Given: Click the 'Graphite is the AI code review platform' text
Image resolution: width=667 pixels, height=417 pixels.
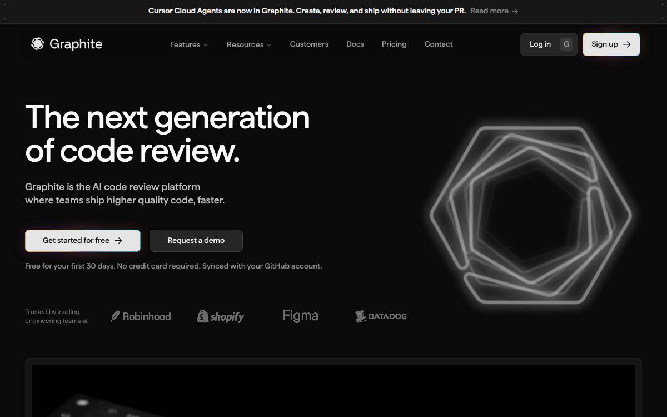Looking at the screenshot, I should tap(113, 187).
